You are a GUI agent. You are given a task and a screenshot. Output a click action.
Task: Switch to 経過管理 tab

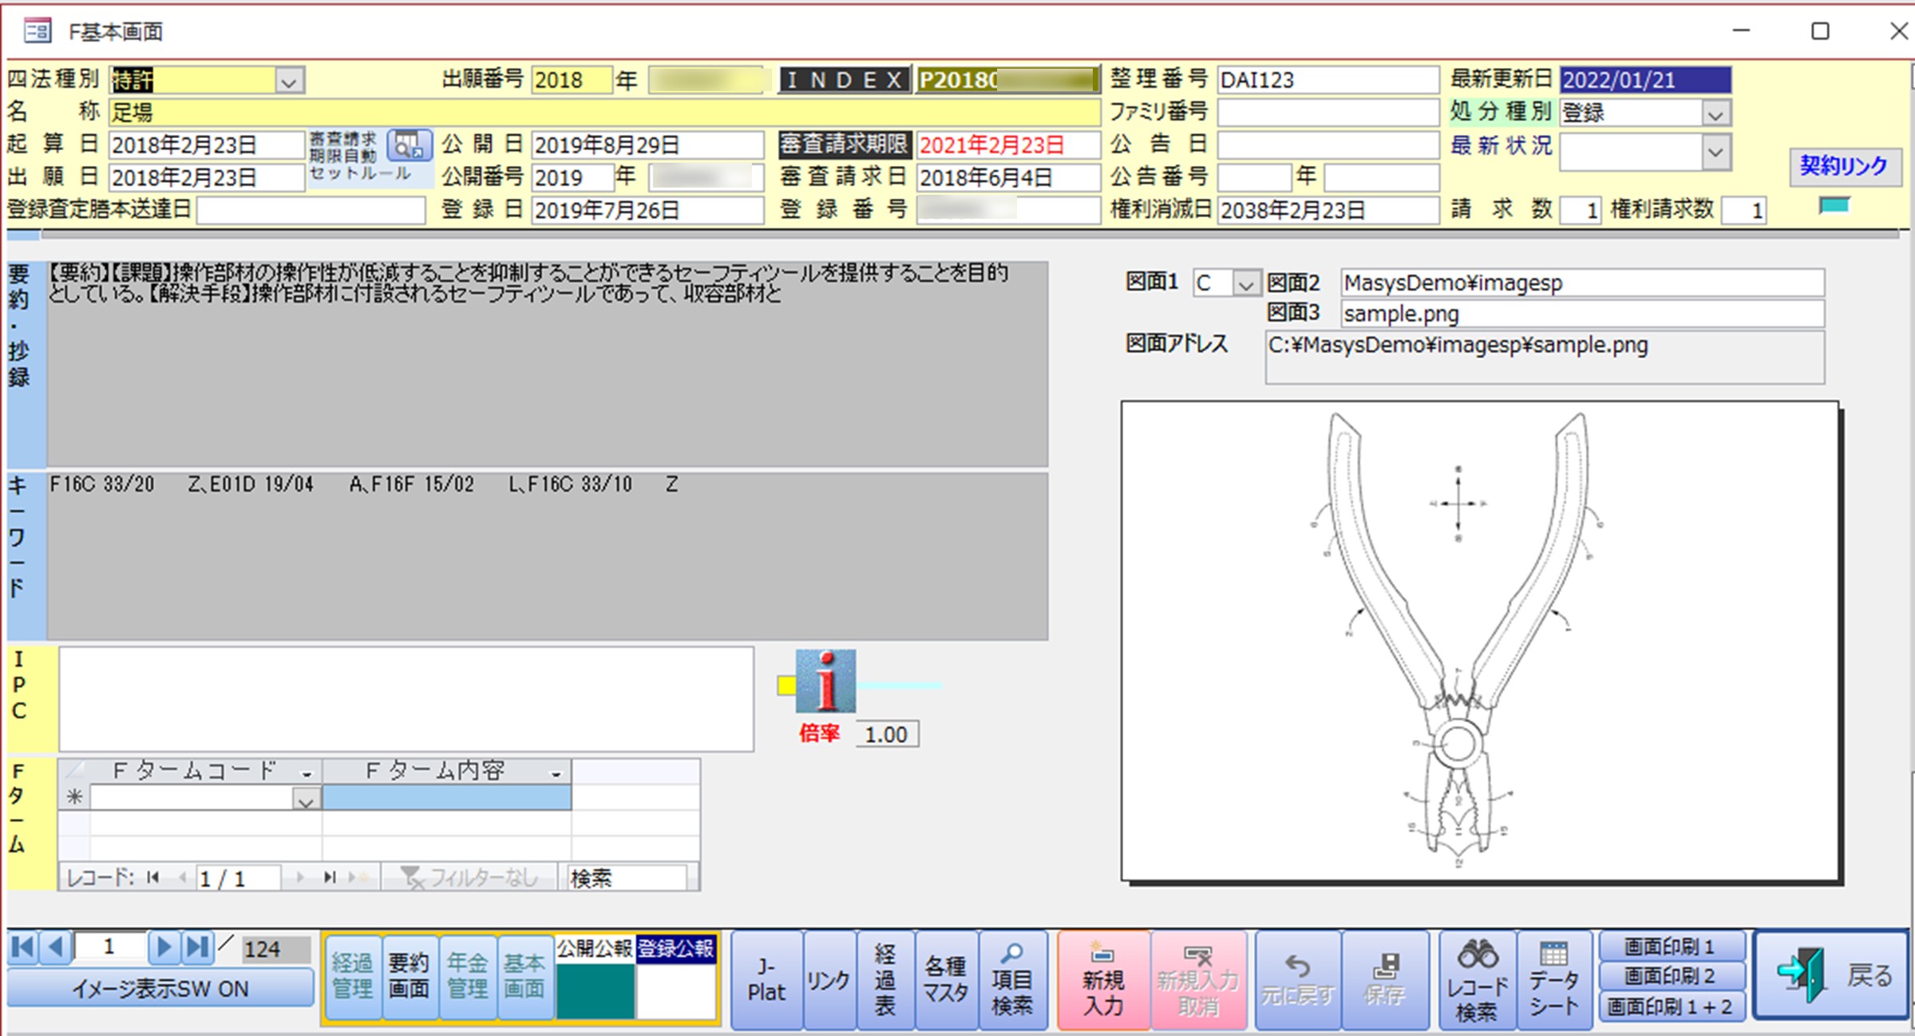352,975
